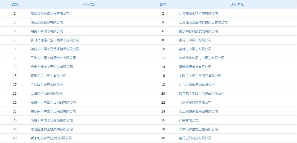Click the right 编号 column header
This screenshot has width=297, height=143.
click(163, 5)
